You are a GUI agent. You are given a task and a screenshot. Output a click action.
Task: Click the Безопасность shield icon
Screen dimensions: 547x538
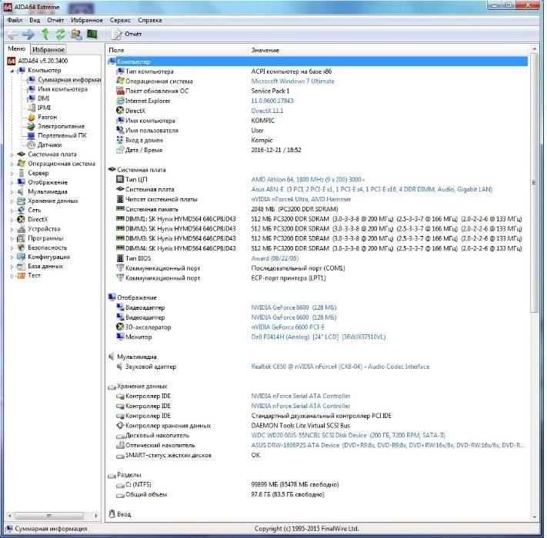22,247
